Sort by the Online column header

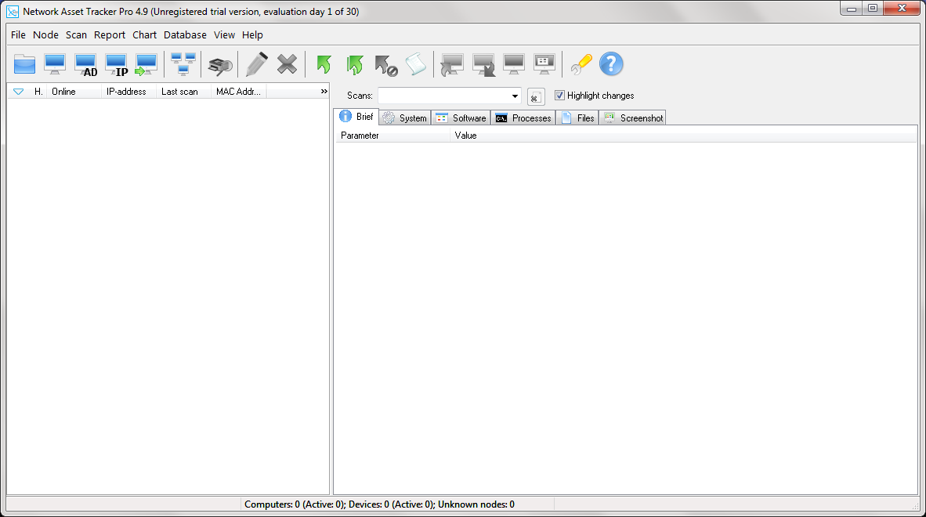73,92
